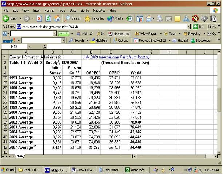Toggle the MSN Highlight button
Screen dimensions: 223x174
click(99, 41)
